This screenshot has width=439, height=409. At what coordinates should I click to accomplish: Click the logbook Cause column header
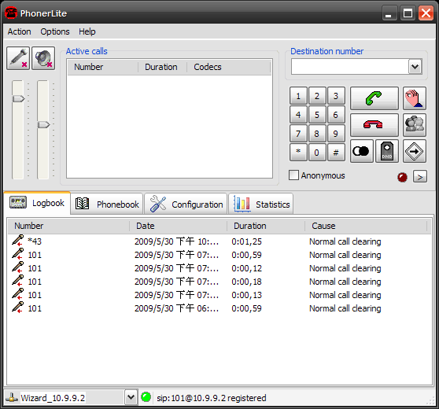pos(366,226)
